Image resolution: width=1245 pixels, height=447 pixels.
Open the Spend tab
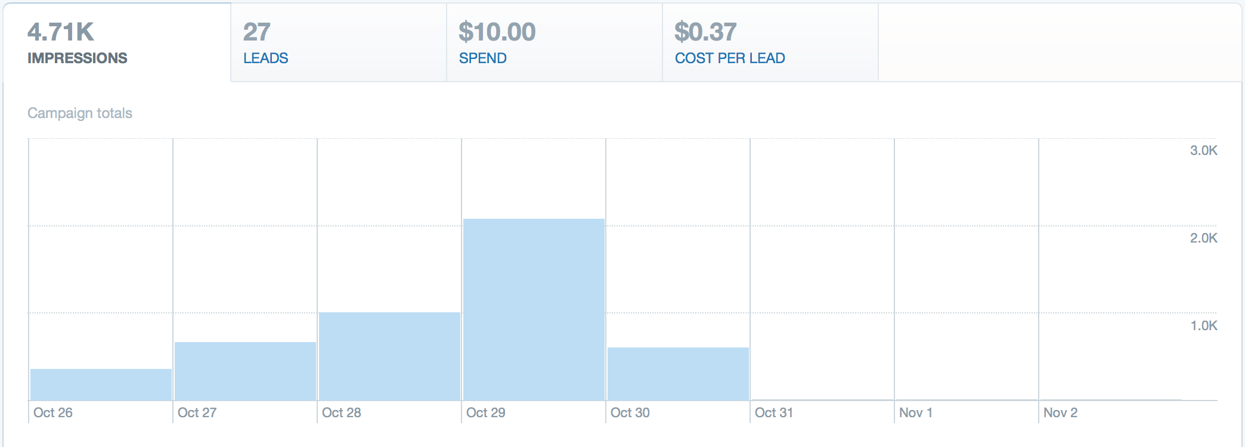555,43
